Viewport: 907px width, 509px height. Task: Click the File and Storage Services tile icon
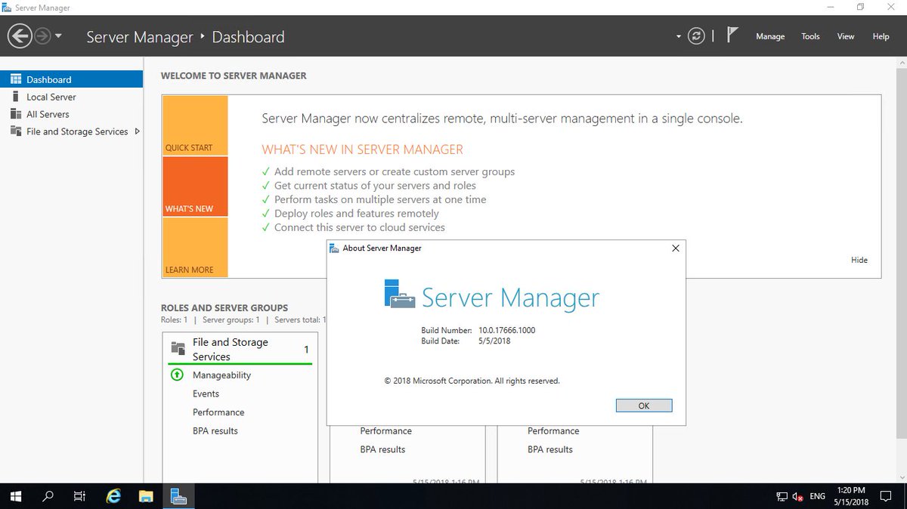tap(177, 348)
